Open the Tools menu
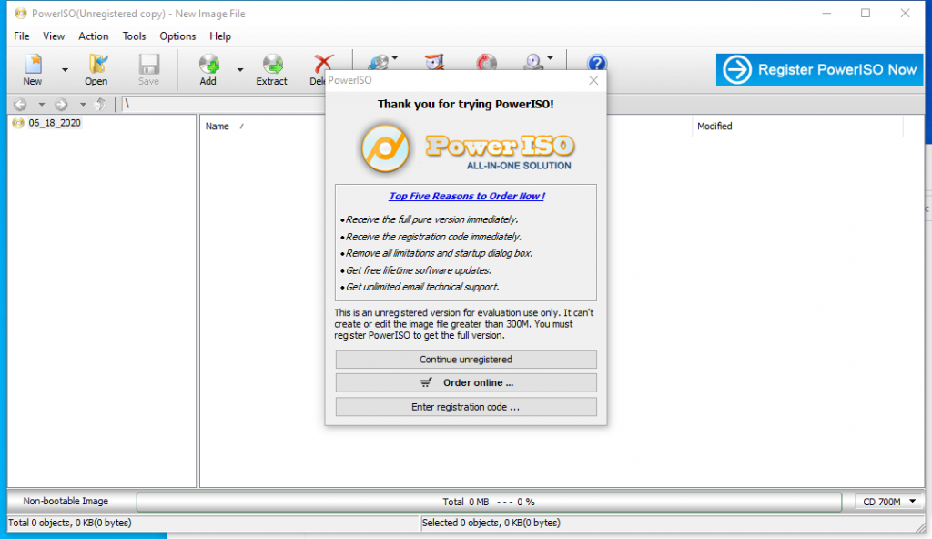 tap(135, 36)
